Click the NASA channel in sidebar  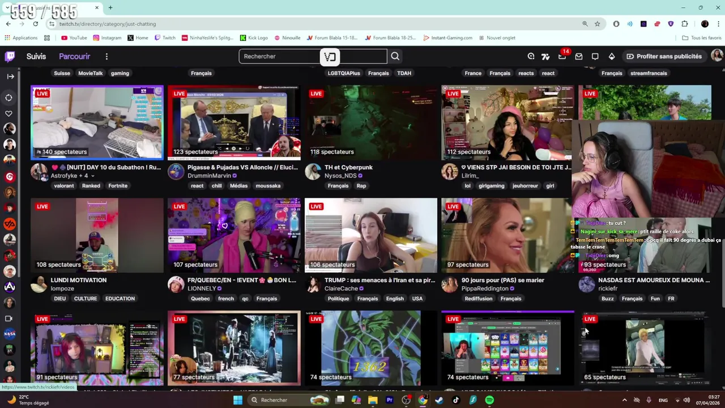click(9, 334)
